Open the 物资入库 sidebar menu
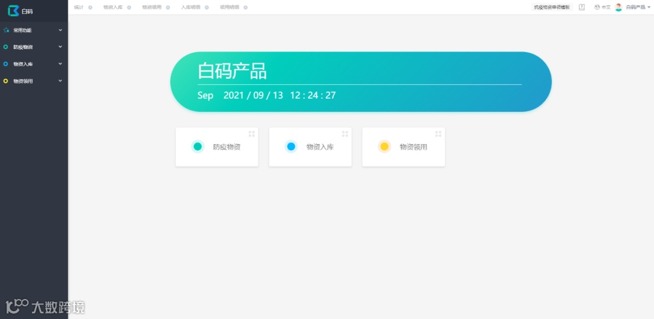654x319 pixels. 34,64
